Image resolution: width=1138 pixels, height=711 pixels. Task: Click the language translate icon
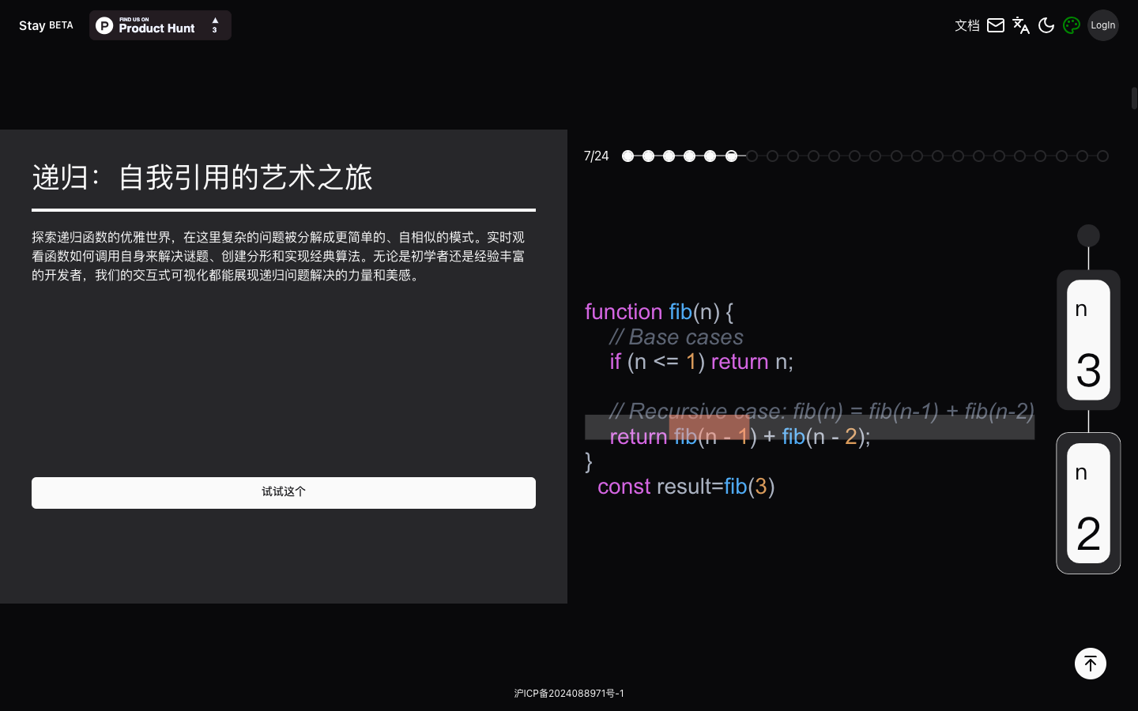1021,25
